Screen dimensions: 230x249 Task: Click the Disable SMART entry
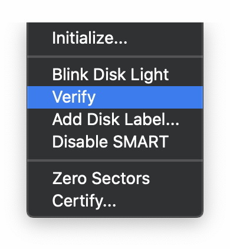click(x=115, y=142)
